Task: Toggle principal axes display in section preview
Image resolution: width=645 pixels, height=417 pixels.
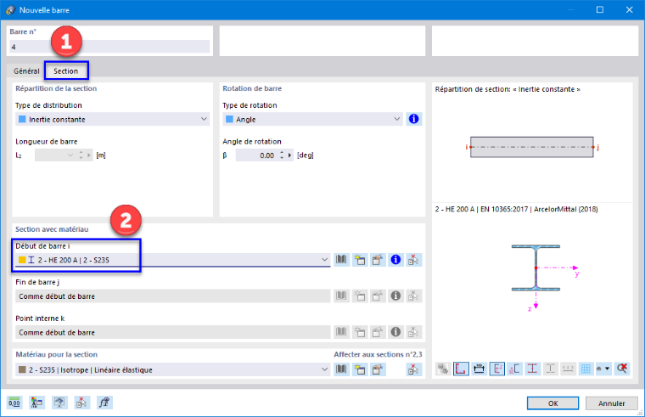Action: (497, 369)
